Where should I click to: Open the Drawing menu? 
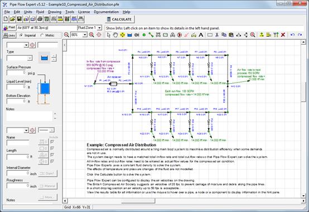point(55,12)
